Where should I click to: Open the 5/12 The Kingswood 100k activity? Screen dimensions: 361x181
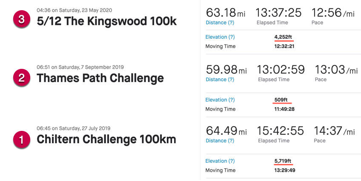(x=106, y=21)
